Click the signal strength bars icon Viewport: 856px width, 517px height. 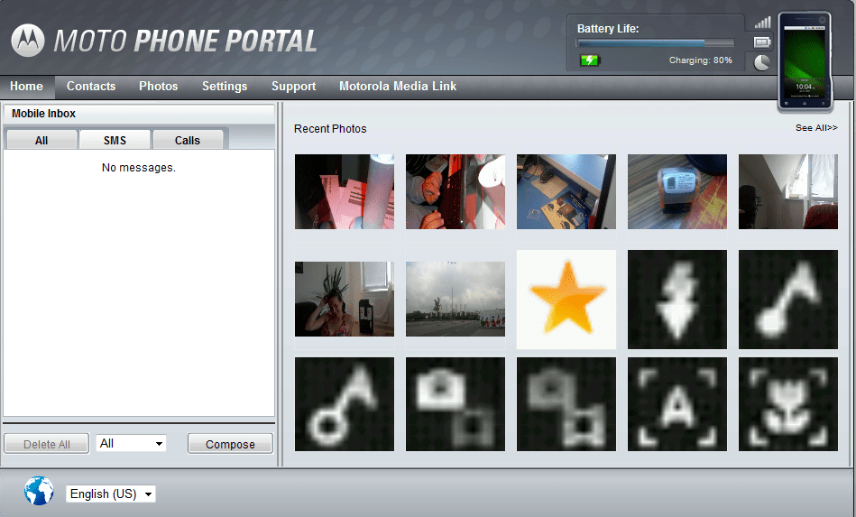tap(762, 23)
